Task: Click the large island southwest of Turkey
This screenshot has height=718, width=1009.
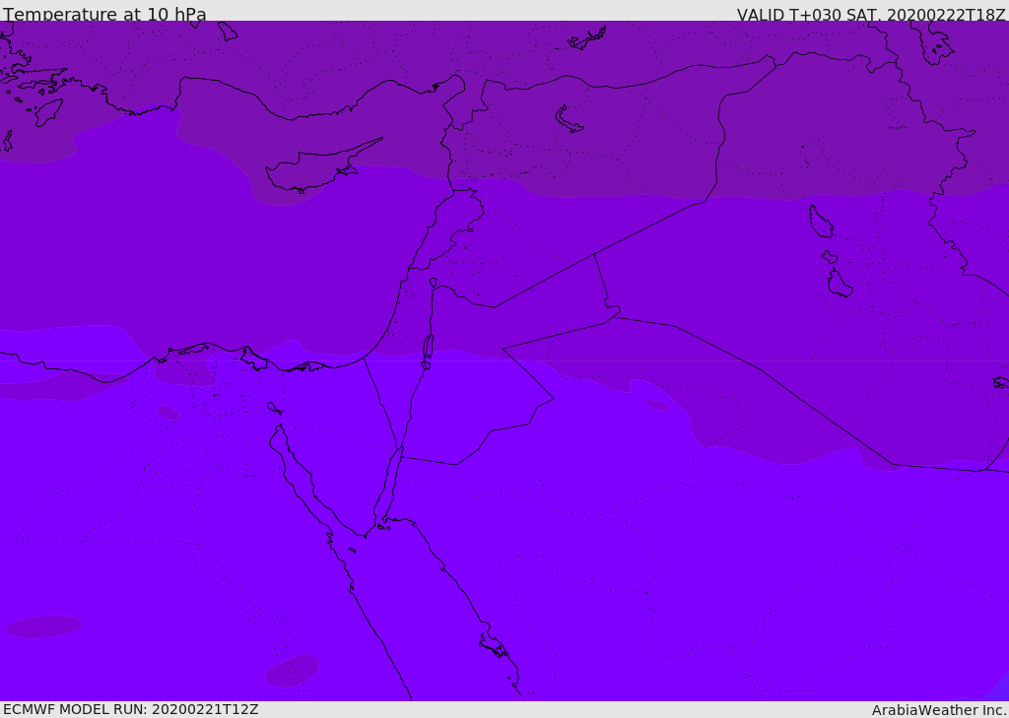Action: pyautogui.click(x=49, y=111)
